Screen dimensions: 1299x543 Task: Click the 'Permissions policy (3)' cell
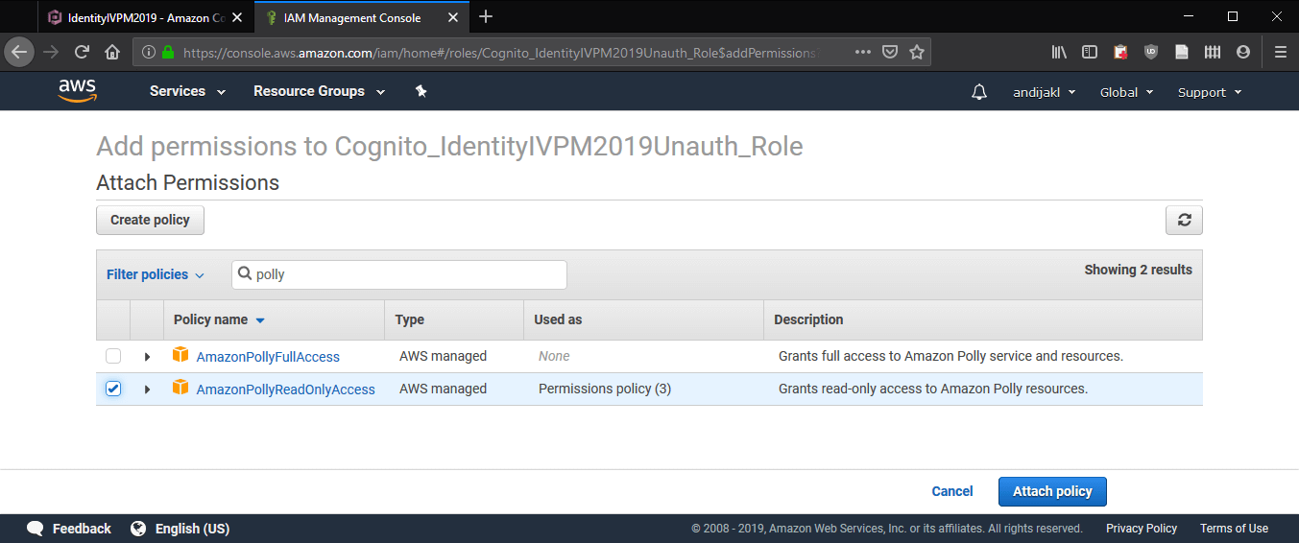coord(605,389)
